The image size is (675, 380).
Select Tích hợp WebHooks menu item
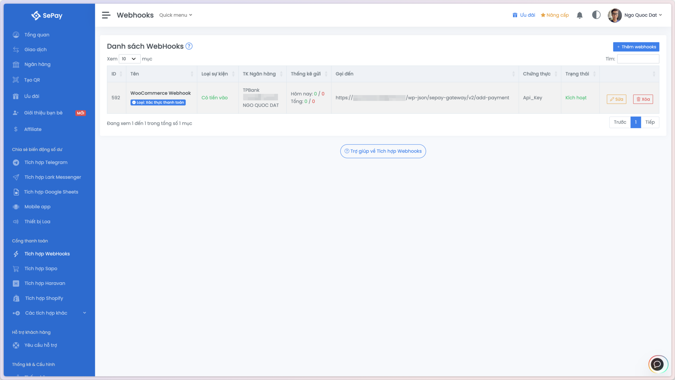pos(47,254)
